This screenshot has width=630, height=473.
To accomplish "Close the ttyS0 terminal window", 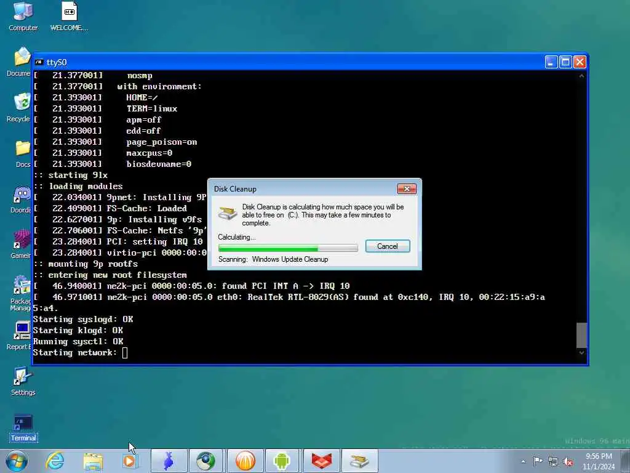I will tap(580, 62).
